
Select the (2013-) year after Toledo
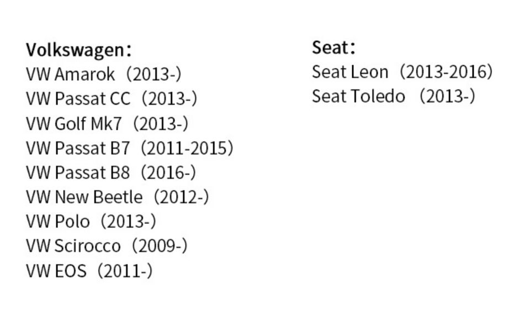(x=447, y=96)
